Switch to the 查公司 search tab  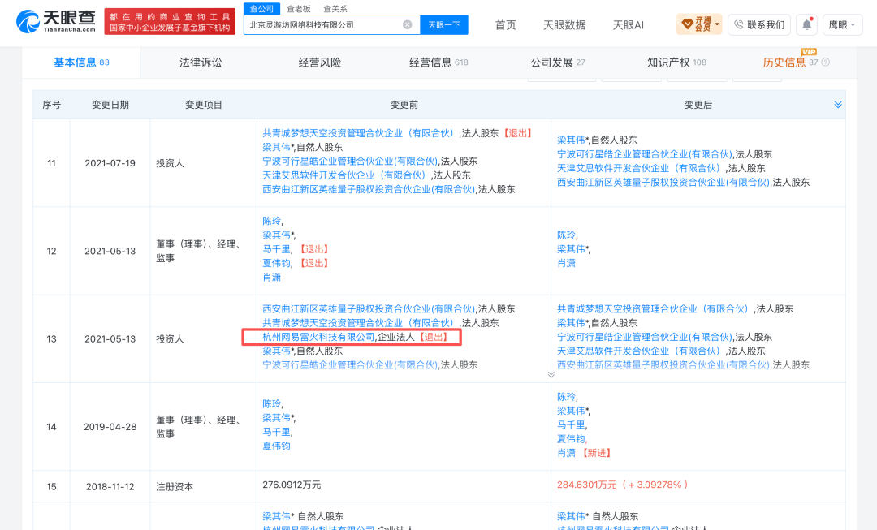point(261,9)
